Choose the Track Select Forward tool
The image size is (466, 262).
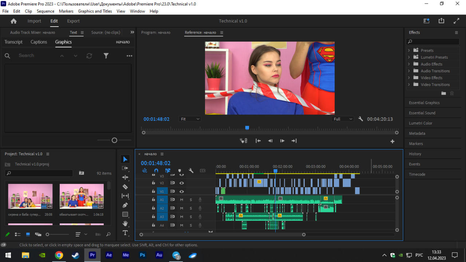[x=125, y=168]
